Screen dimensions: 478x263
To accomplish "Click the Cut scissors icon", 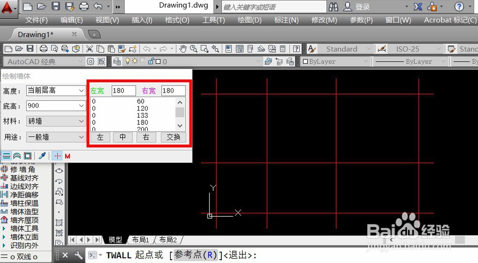I will click(89, 49).
